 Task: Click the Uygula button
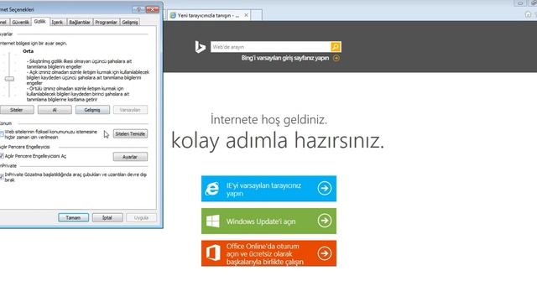click(x=141, y=218)
